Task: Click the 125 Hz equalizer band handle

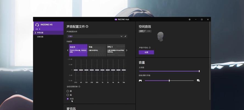Action: (86, 70)
